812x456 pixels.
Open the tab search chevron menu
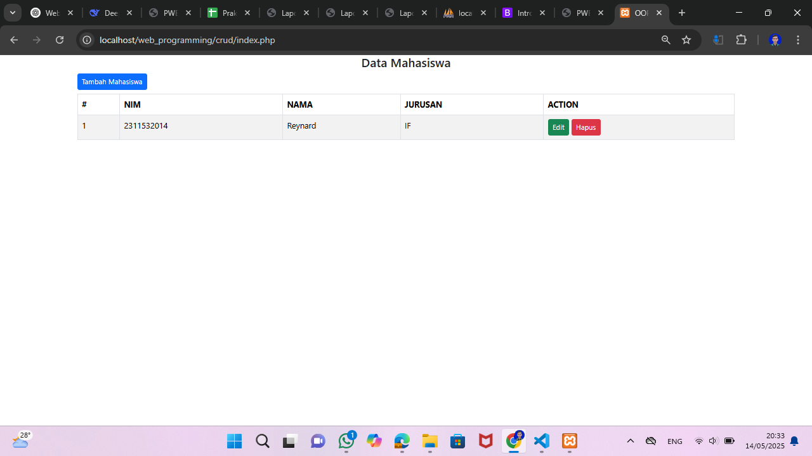[x=12, y=12]
